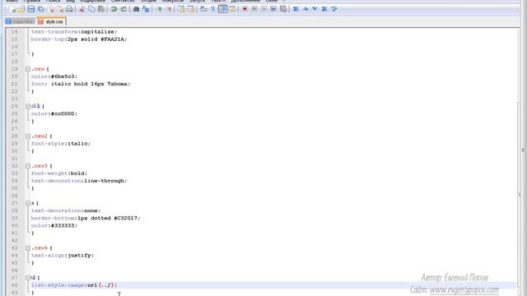Stop macro recording using the Stop icon
The image size is (527, 296).
pyautogui.click(x=254, y=9)
